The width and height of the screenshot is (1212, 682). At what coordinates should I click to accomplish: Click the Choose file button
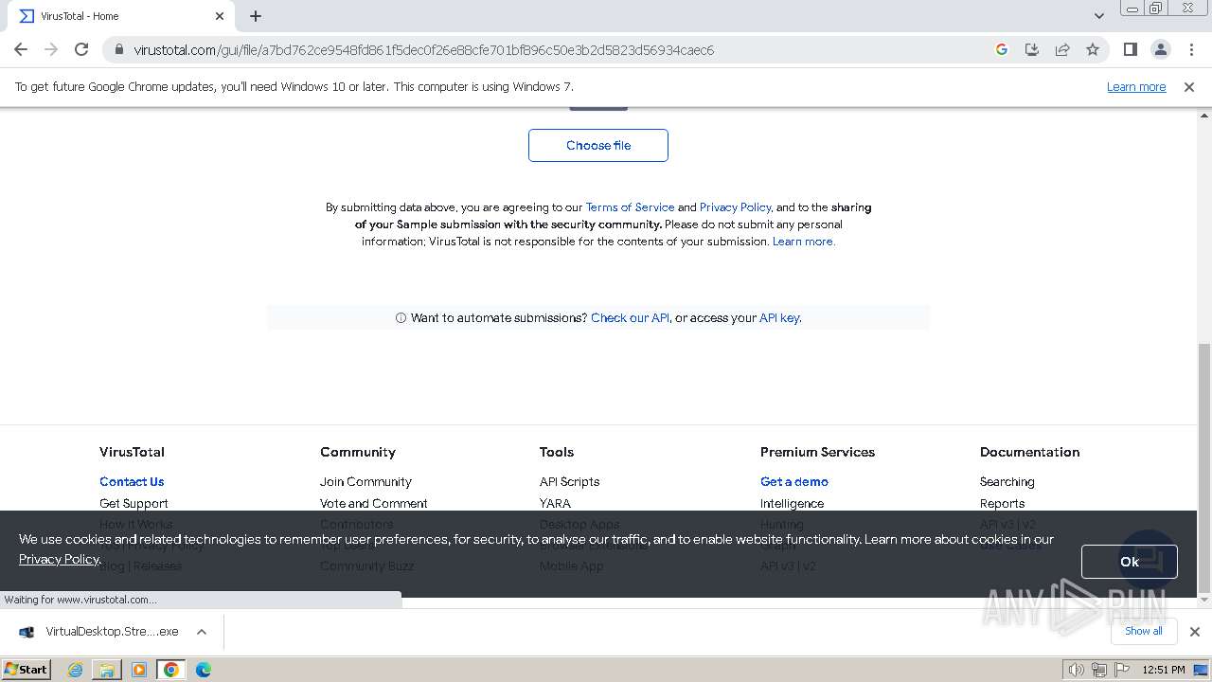(x=598, y=145)
